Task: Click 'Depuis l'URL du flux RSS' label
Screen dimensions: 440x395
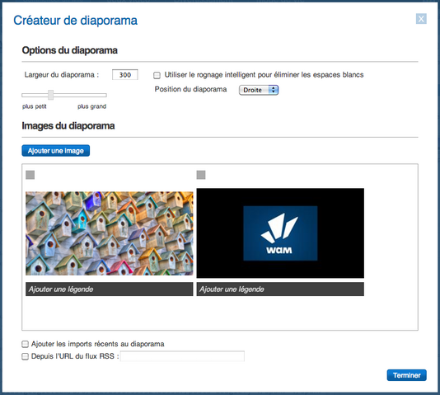Action: click(75, 356)
